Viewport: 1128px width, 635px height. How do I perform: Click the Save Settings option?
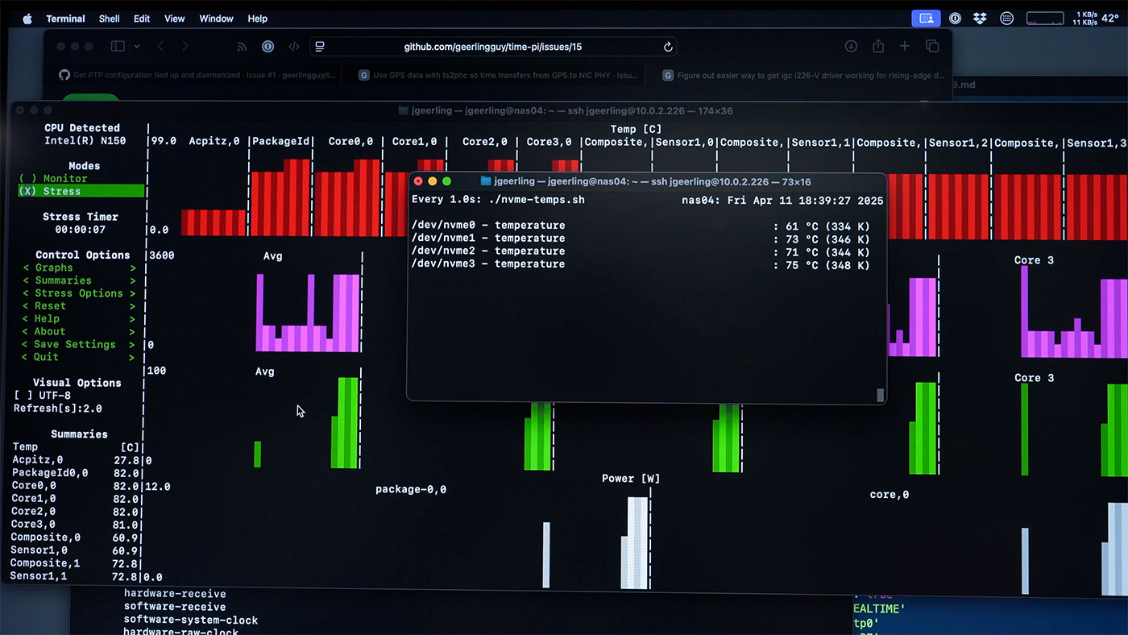[x=79, y=344]
